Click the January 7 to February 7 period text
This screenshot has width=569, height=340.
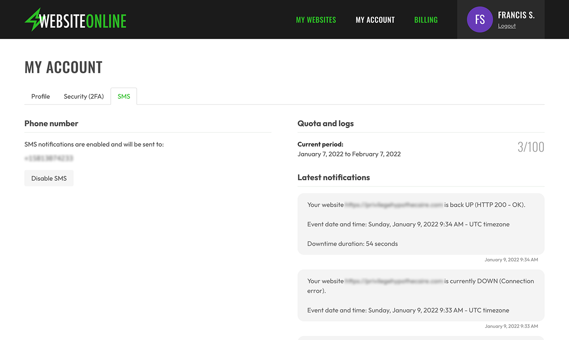coord(349,154)
